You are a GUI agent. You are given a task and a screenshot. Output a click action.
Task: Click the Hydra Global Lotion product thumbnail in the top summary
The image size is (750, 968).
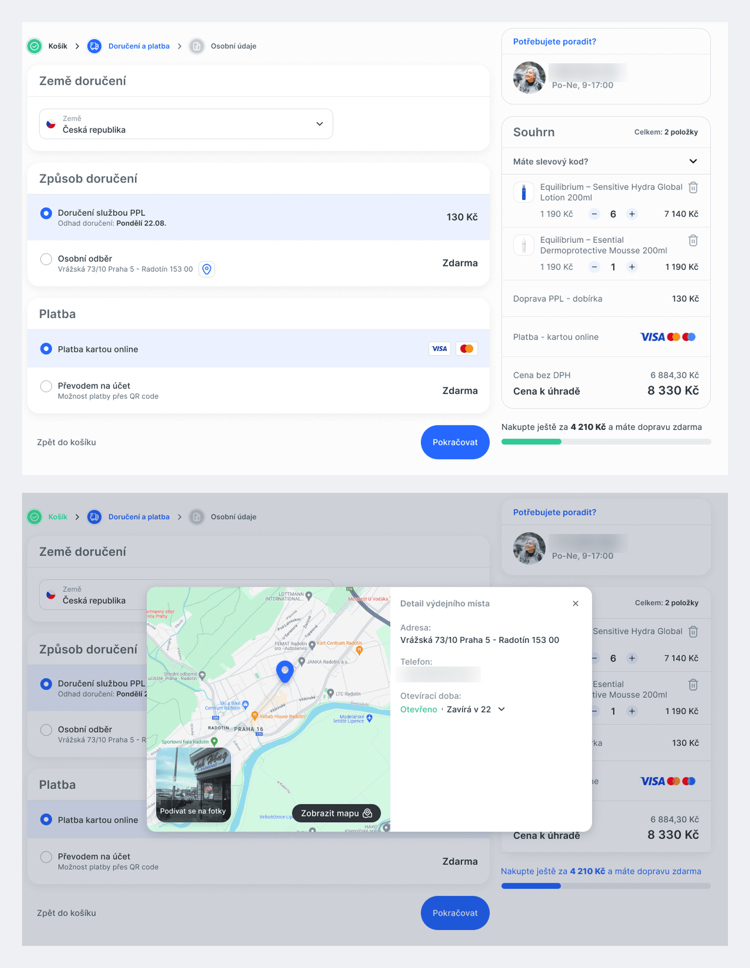pos(524,193)
